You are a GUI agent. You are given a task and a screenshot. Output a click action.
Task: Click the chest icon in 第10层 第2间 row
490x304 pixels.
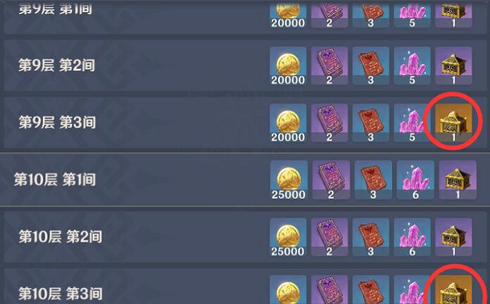coord(453,237)
